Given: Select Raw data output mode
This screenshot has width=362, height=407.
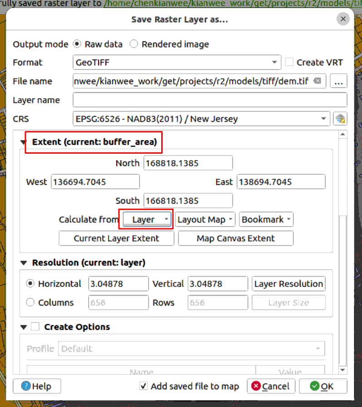Looking at the screenshot, I should click(x=77, y=44).
